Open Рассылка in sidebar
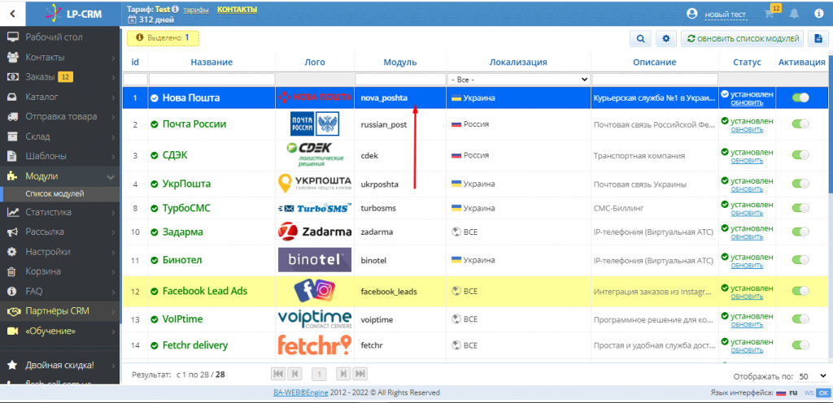Screen dimensions: 833x403 (x=60, y=232)
